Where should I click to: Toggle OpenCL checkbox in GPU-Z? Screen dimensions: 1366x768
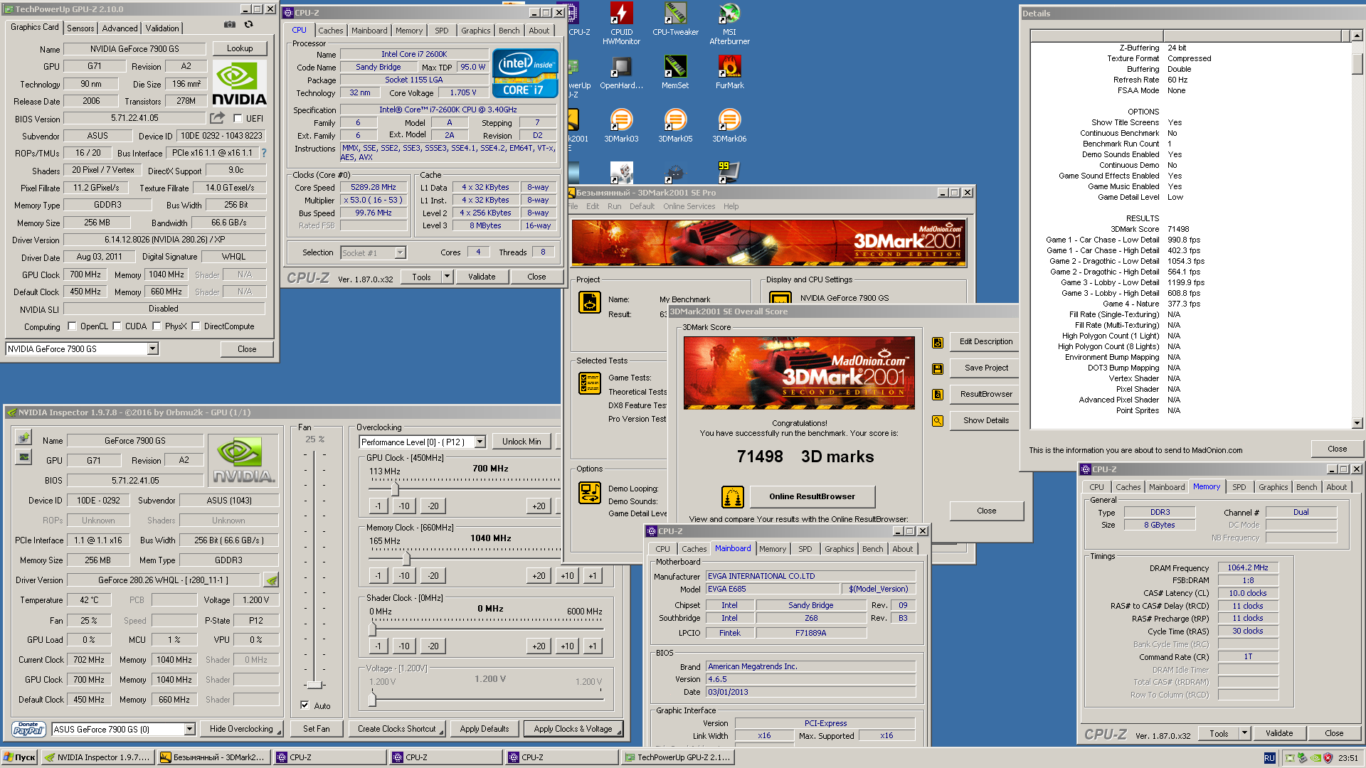tap(72, 326)
